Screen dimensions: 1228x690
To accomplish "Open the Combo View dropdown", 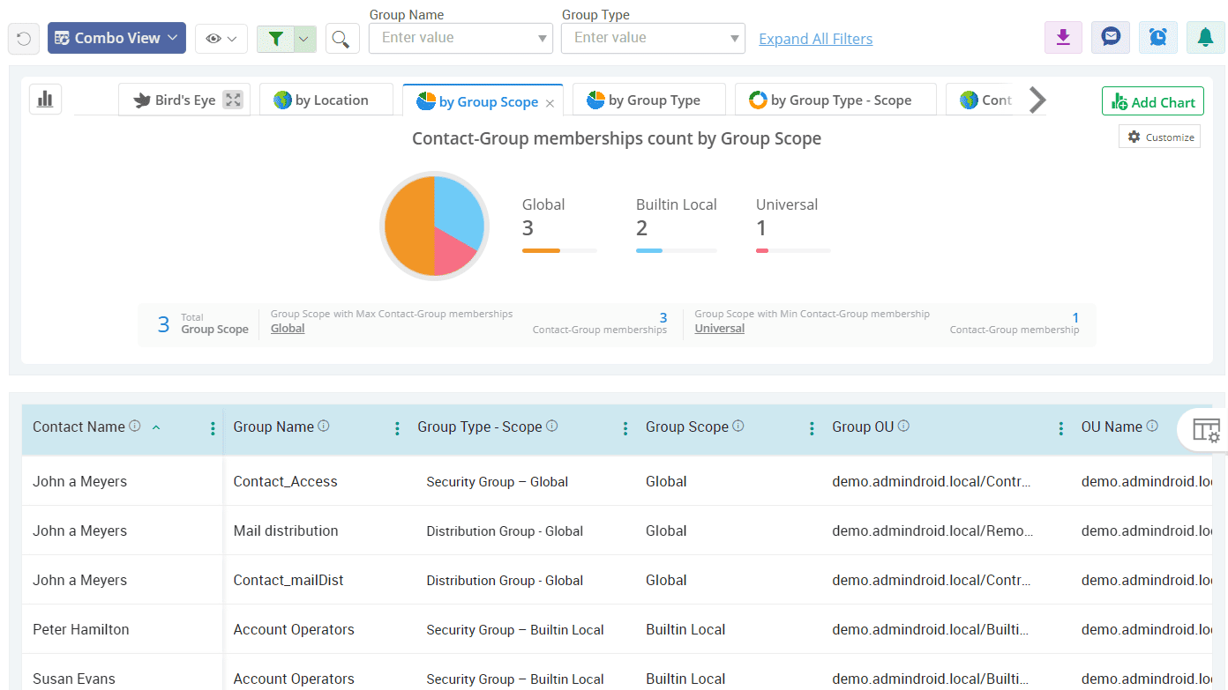I will [x=116, y=38].
